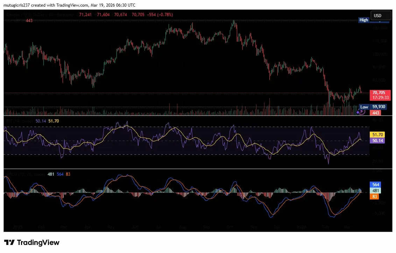Select the RSI indicator legend title
The height and width of the screenshot is (253, 396).
click(x=19, y=121)
